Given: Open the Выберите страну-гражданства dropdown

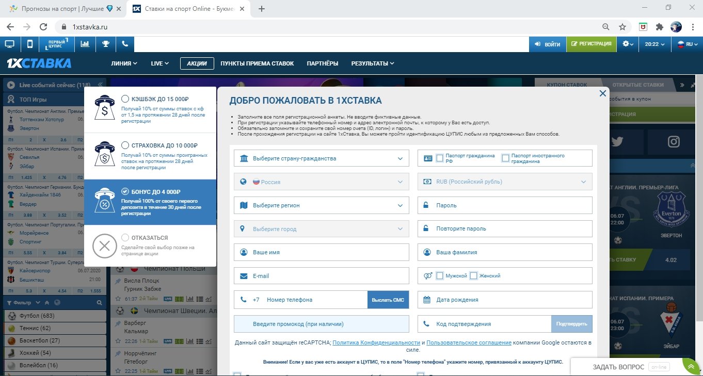Looking at the screenshot, I should pos(321,158).
